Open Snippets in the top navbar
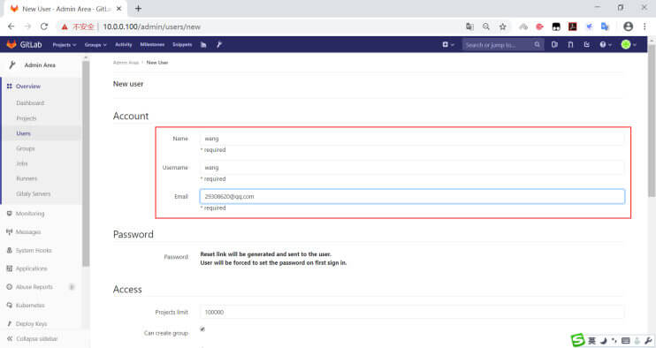The height and width of the screenshot is (348, 656). pos(182,45)
